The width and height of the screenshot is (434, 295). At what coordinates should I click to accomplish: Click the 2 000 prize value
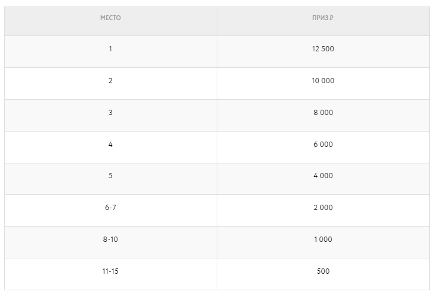(x=323, y=208)
